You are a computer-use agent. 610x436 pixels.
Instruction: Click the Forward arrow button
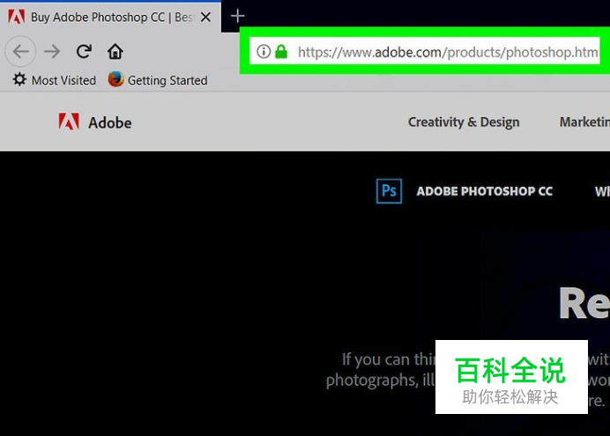(x=52, y=51)
